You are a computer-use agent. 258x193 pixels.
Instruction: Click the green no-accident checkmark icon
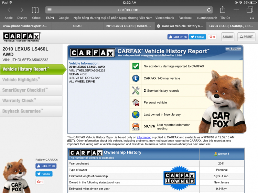click(x=136, y=66)
